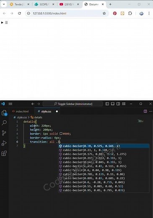Select cubic-bezier(0.785, 0.135, 0.15, 0.86) suggestion
This screenshot has height=218, width=153.
[x=104, y=174]
